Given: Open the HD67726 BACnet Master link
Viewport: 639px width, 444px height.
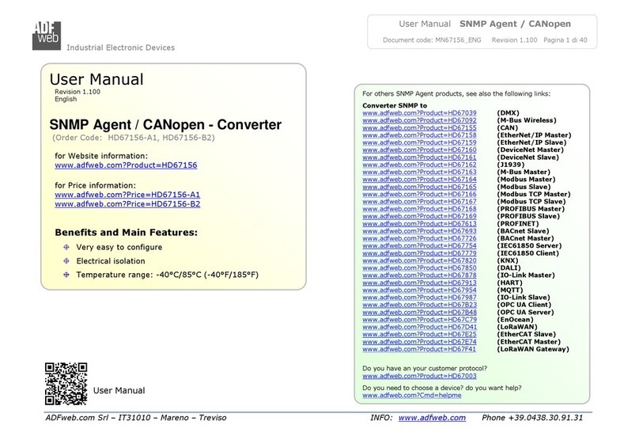Looking at the screenshot, I should pos(419,238).
